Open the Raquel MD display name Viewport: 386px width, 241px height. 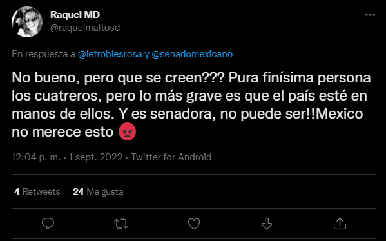pos(75,15)
